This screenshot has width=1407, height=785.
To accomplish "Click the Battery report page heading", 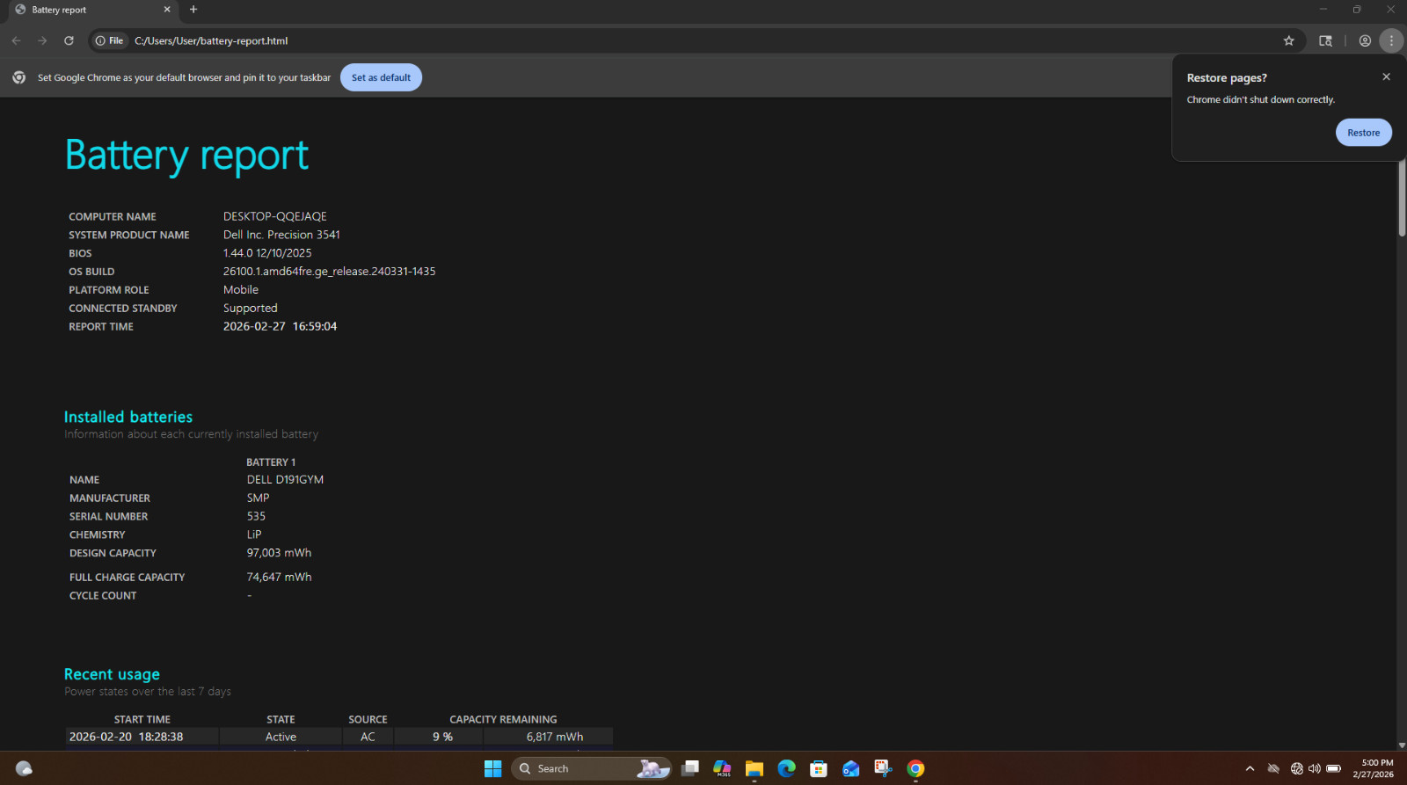I will pos(186,156).
